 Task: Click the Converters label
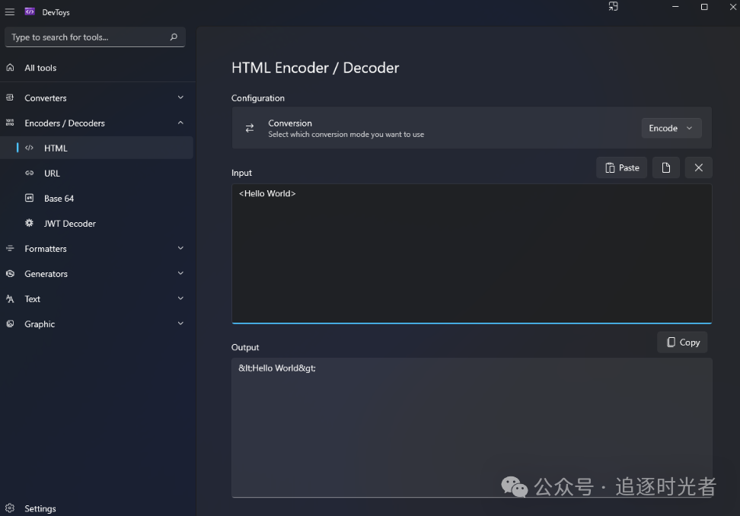click(x=46, y=98)
